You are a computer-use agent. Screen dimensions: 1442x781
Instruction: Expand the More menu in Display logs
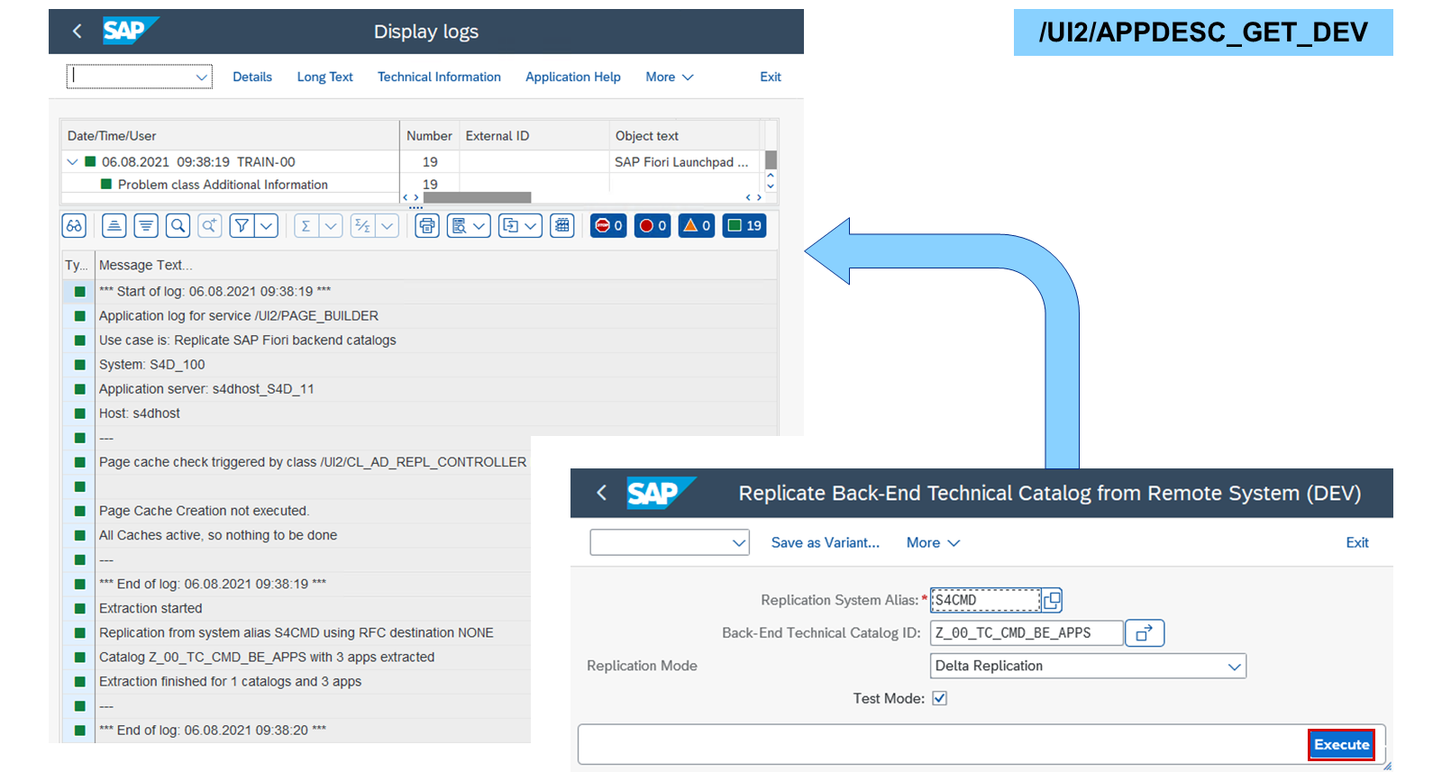(669, 77)
